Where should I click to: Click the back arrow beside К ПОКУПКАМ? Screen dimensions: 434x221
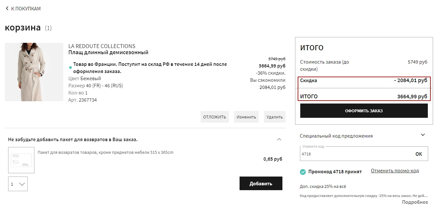pos(7,8)
